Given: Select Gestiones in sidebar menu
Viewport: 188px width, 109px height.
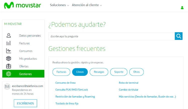Looking at the screenshot, I should pyautogui.click(x=23, y=74).
